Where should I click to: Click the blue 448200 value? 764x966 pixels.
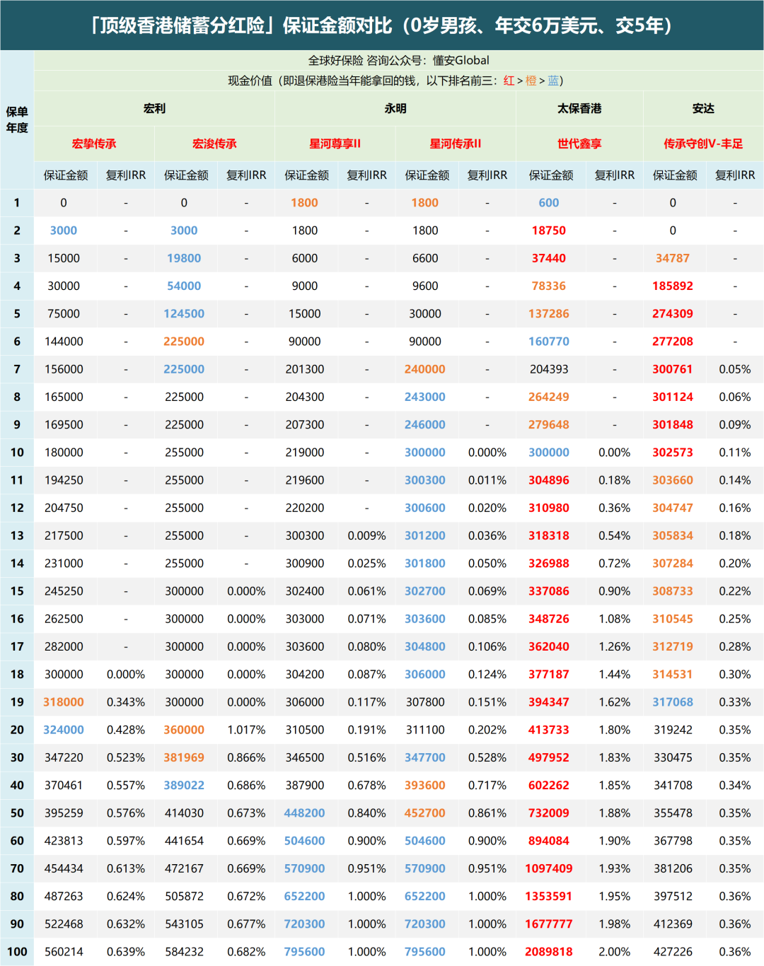tap(305, 813)
